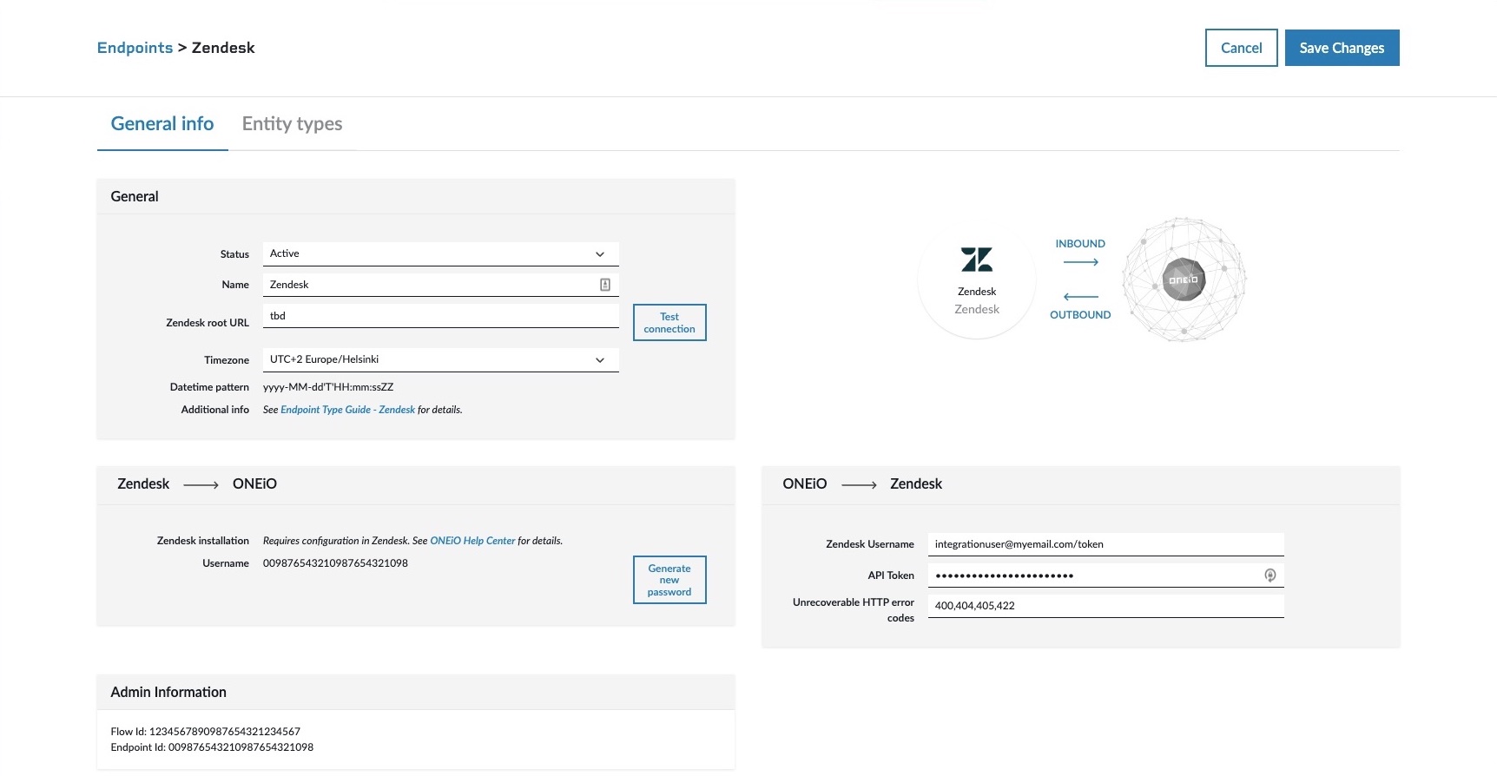Click the Endpoint Id text line

pos(212,747)
